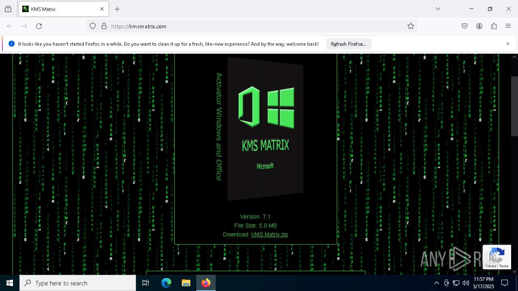
Task: Dismiss the Firefox refresh notification bar
Action: click(x=508, y=44)
